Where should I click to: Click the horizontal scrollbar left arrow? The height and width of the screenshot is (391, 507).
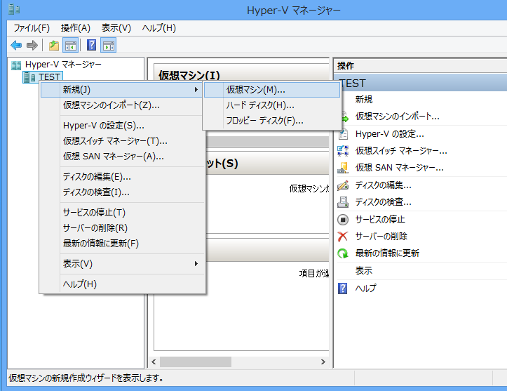point(154,362)
